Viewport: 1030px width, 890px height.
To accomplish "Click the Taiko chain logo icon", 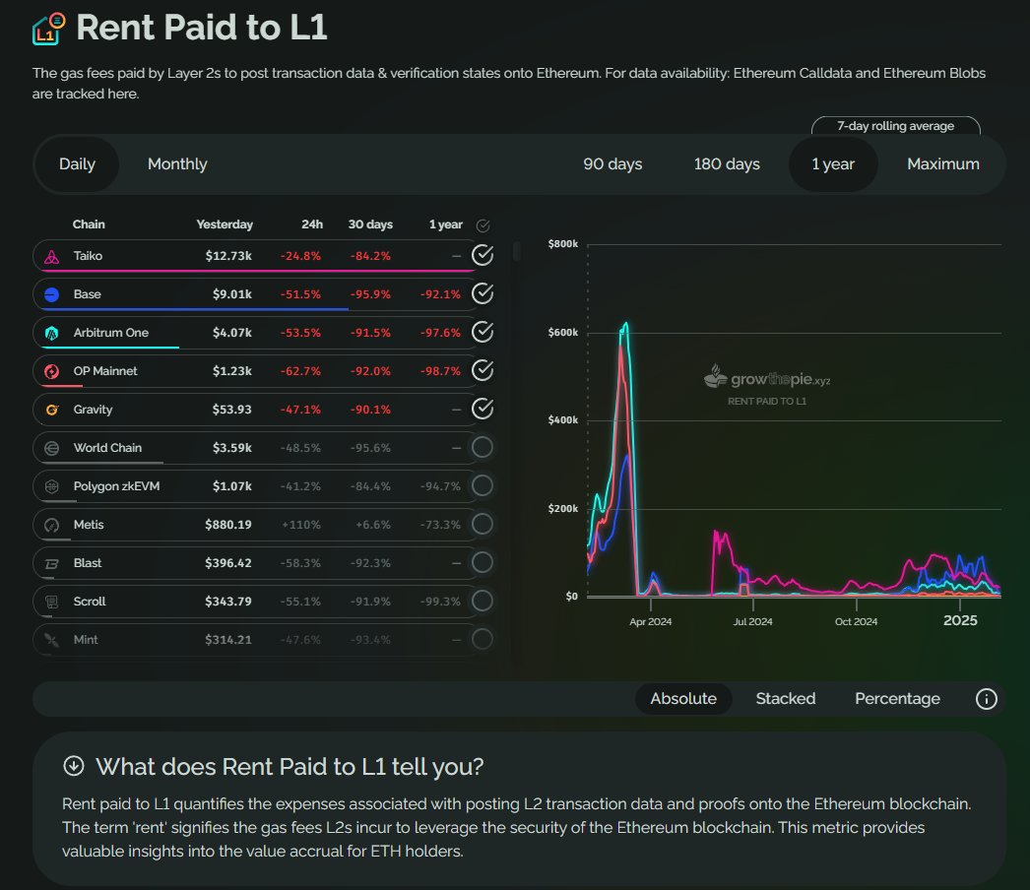I will (x=52, y=256).
